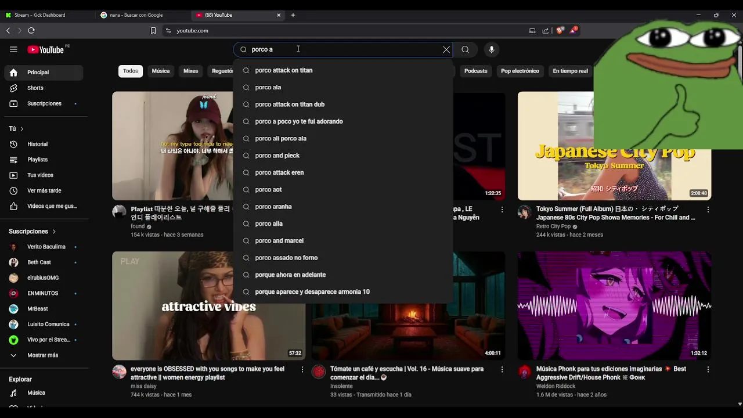
Task: Open Tus videos from the sidebar
Action: 44,175
